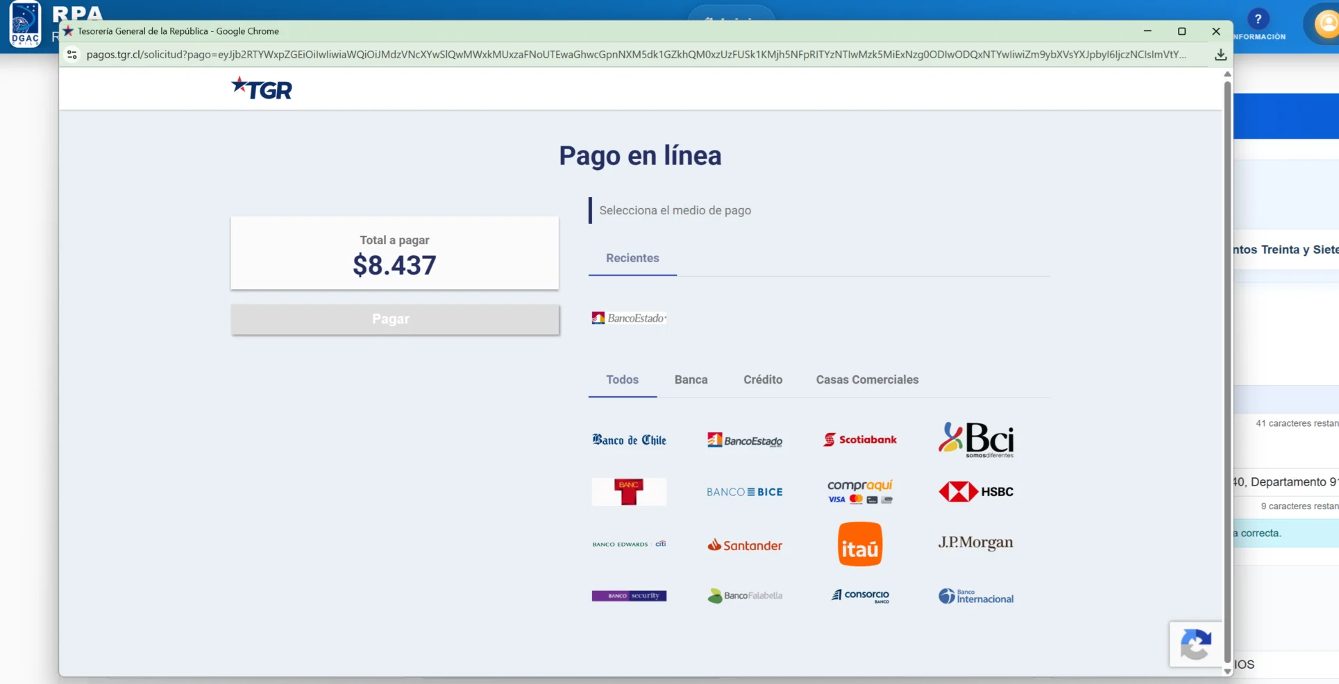Click the Selecciona el medio de pago text
The height and width of the screenshot is (684, 1339).
tap(675, 210)
